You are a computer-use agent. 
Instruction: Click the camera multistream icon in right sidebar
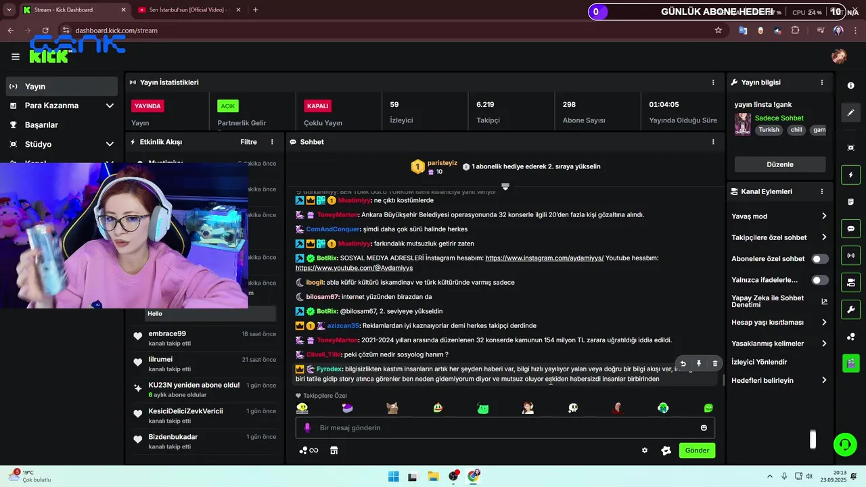[x=850, y=283]
